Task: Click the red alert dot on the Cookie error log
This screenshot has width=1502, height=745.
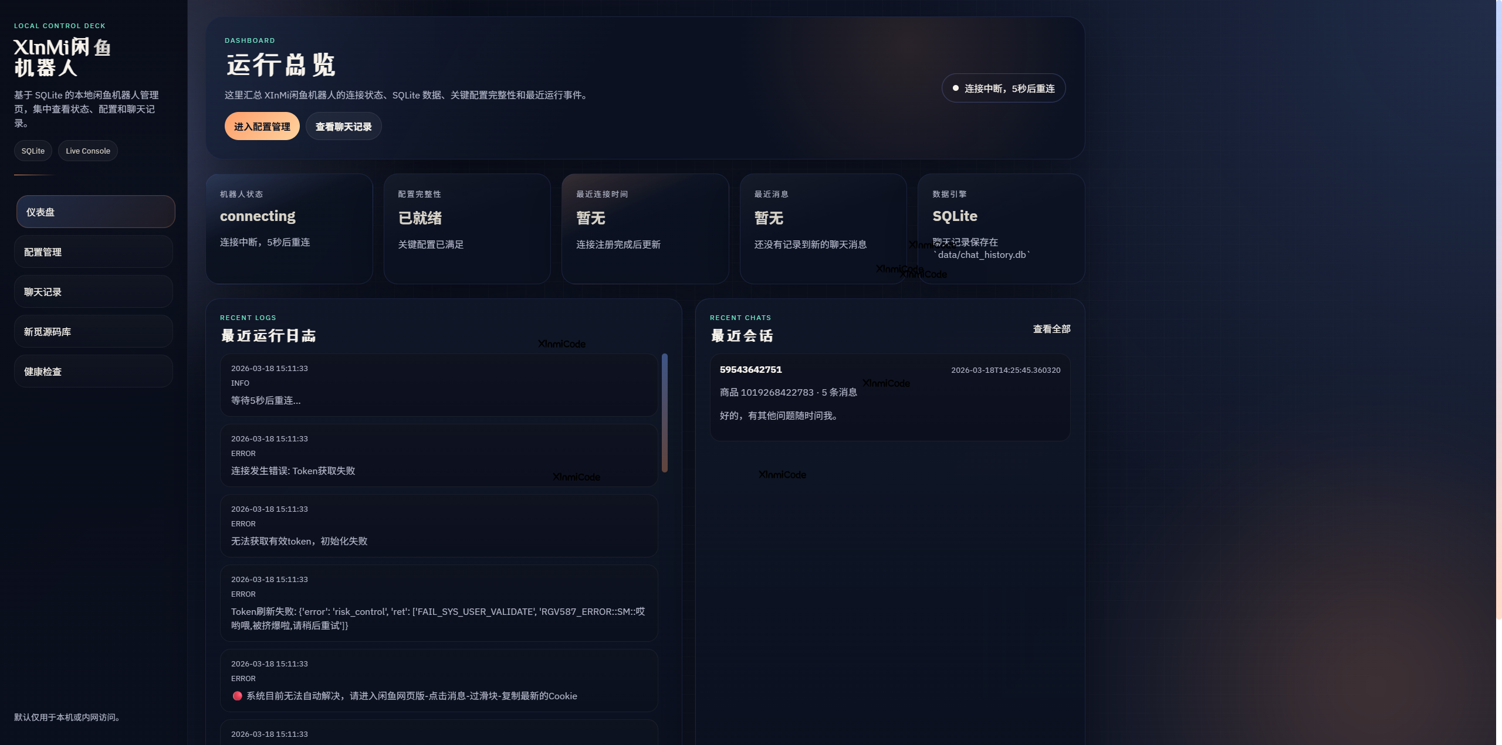Action: [x=237, y=696]
